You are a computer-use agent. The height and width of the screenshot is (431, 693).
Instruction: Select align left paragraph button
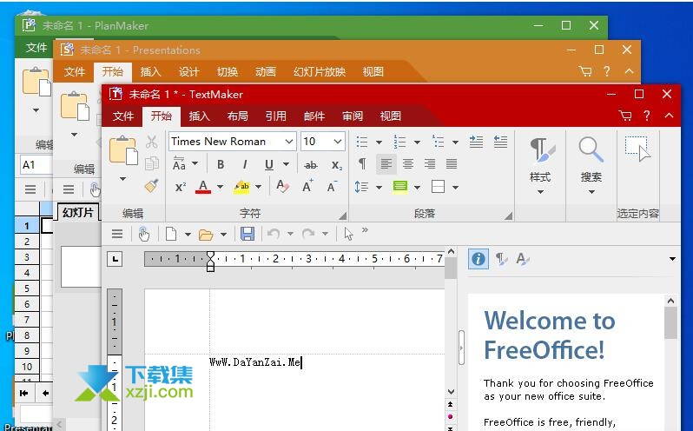click(386, 164)
